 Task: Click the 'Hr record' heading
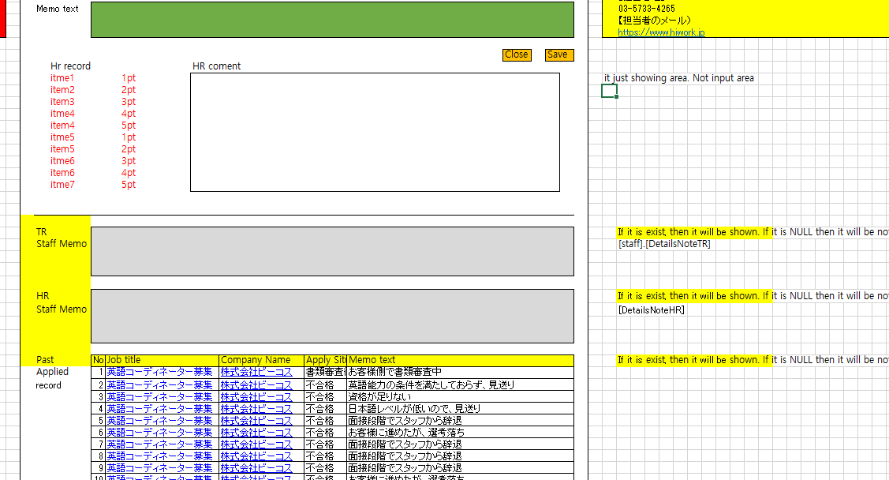tap(70, 66)
